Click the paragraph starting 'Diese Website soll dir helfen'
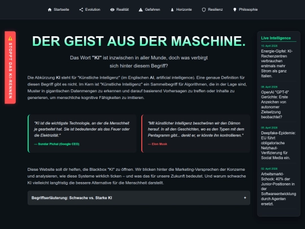This screenshot has width=305, height=229. point(137,176)
